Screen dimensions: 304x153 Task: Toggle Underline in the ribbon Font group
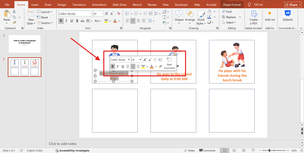(x=71, y=21)
